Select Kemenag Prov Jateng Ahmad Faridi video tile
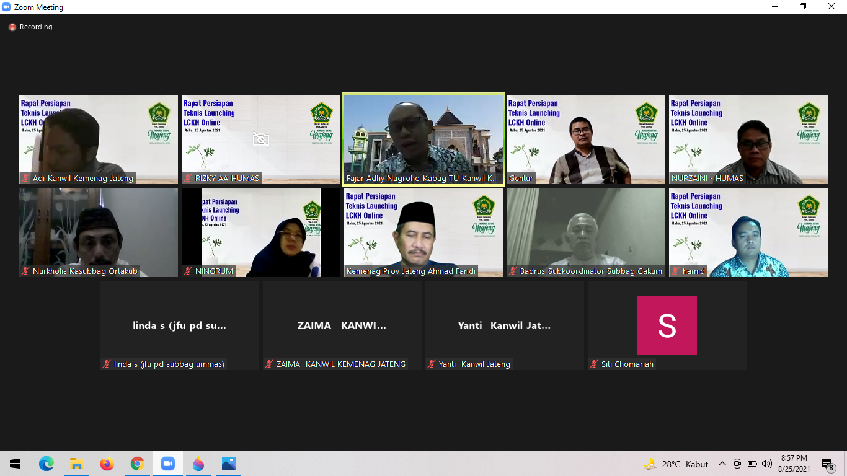Image resolution: width=847 pixels, height=476 pixels. coord(423,232)
